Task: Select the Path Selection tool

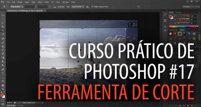Action: (3, 77)
